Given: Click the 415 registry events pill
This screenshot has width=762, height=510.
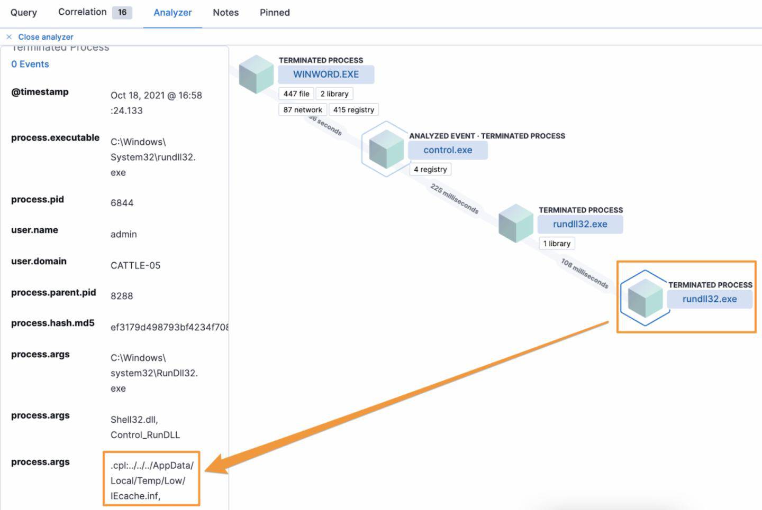Looking at the screenshot, I should click(x=353, y=110).
